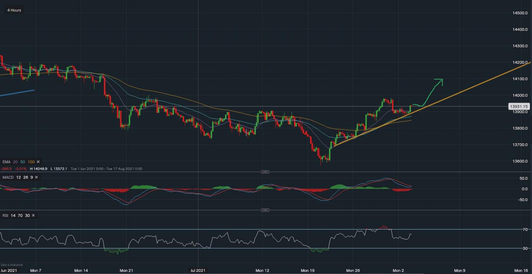Viewport: 532px width, 274px height.
Task: Click the 14000.0 price axis label
Action: click(520, 95)
